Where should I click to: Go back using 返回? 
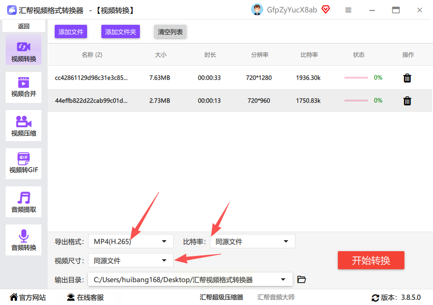click(x=23, y=26)
